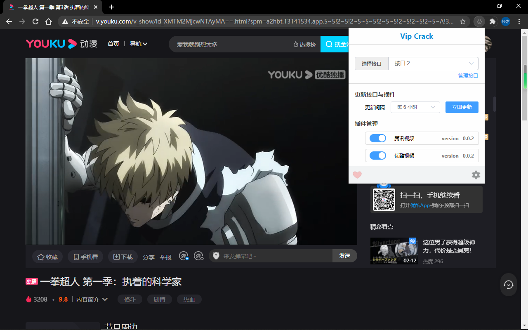Click the 独播 badge
Image resolution: width=528 pixels, height=330 pixels.
click(32, 281)
